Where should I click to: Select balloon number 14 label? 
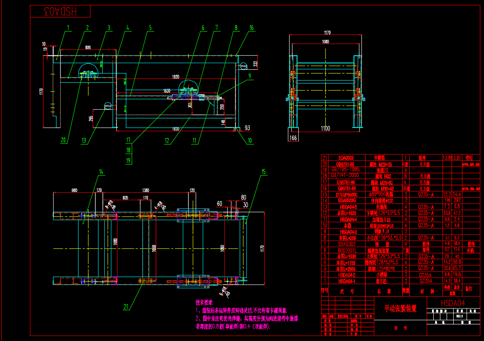point(101,172)
